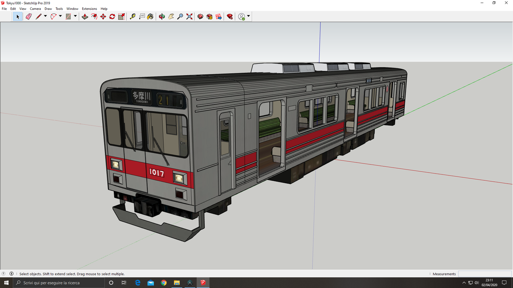
Task: Open the Tools menu
Action: pyautogui.click(x=59, y=9)
